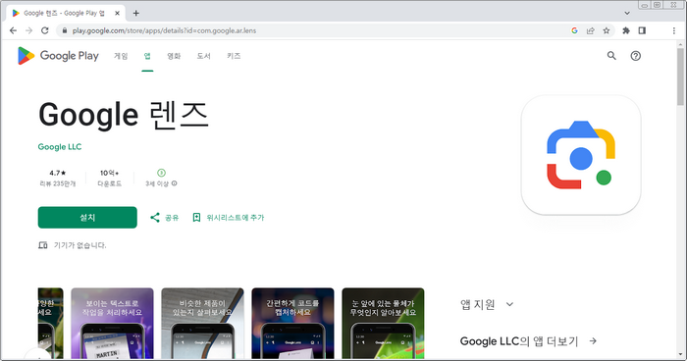The image size is (687, 361).
Task: Open the extensions puzzle icon
Action: (x=626, y=30)
